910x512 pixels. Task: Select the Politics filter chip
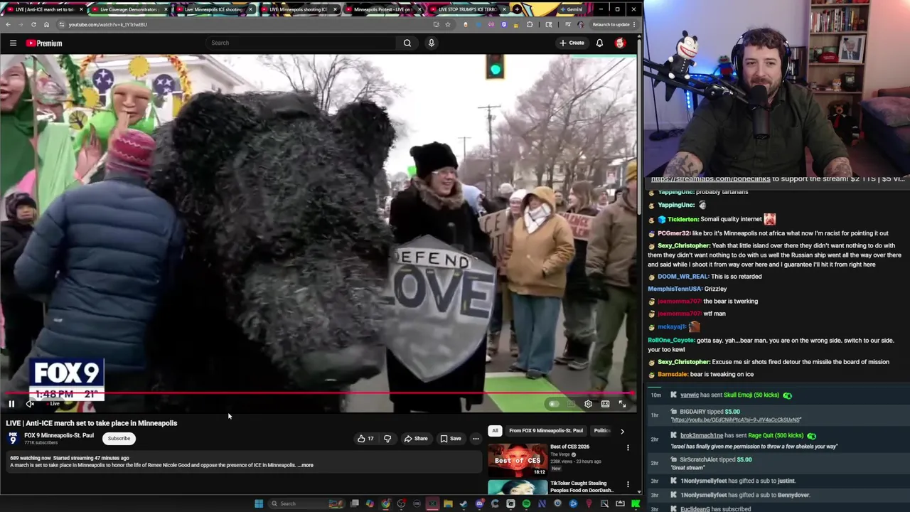[601, 431]
